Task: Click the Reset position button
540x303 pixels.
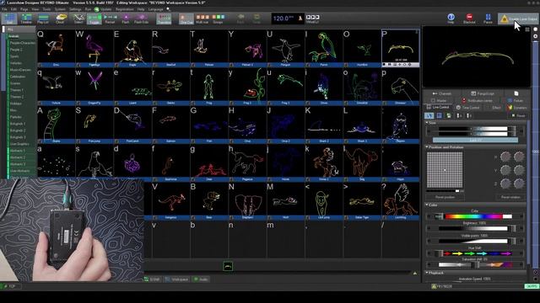Action: coord(445,197)
